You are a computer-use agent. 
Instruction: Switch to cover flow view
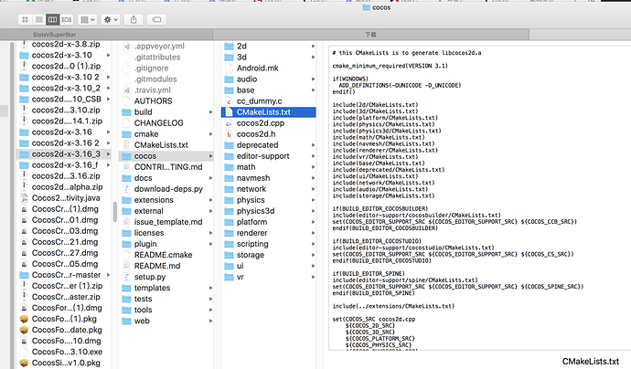[67, 19]
